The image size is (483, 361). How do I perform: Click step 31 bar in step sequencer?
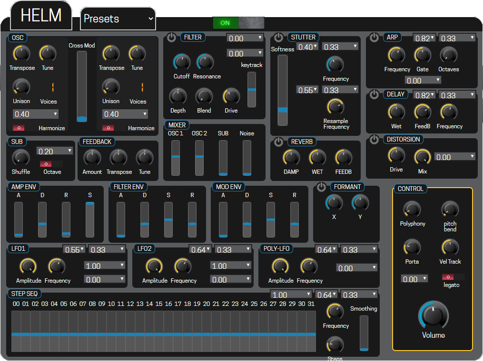point(311,331)
